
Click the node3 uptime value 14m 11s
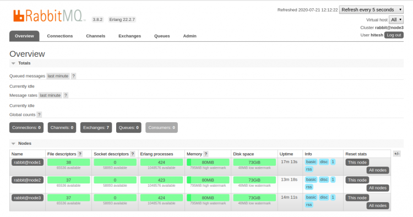[289, 197]
